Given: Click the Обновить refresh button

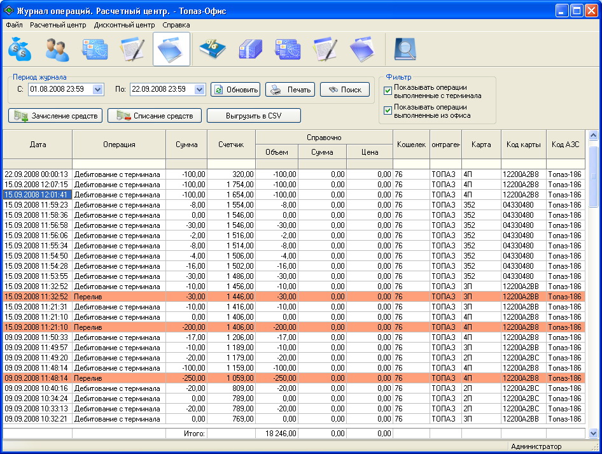Looking at the screenshot, I should tap(235, 90).
